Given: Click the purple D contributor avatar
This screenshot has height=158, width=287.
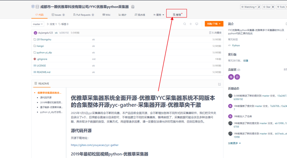Looking at the screenshot, I should click(237, 77).
